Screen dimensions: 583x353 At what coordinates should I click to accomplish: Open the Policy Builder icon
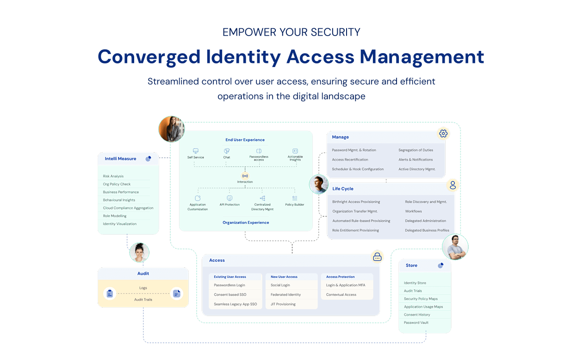pos(295,198)
